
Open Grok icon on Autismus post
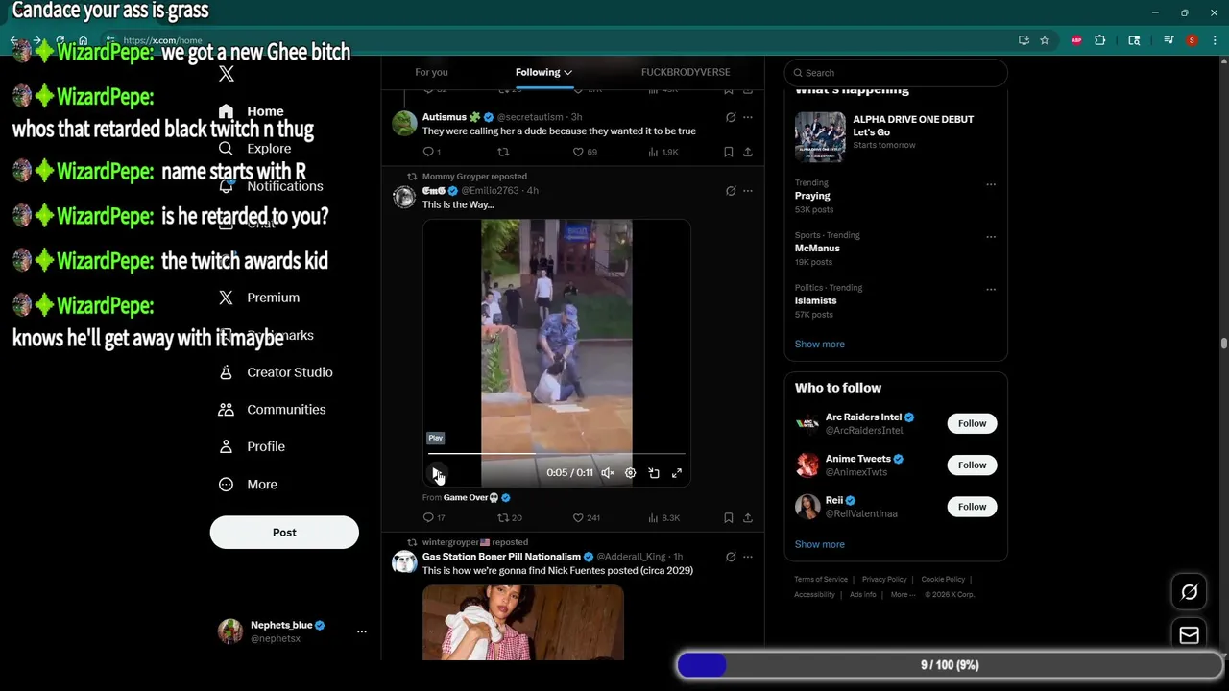[731, 117]
